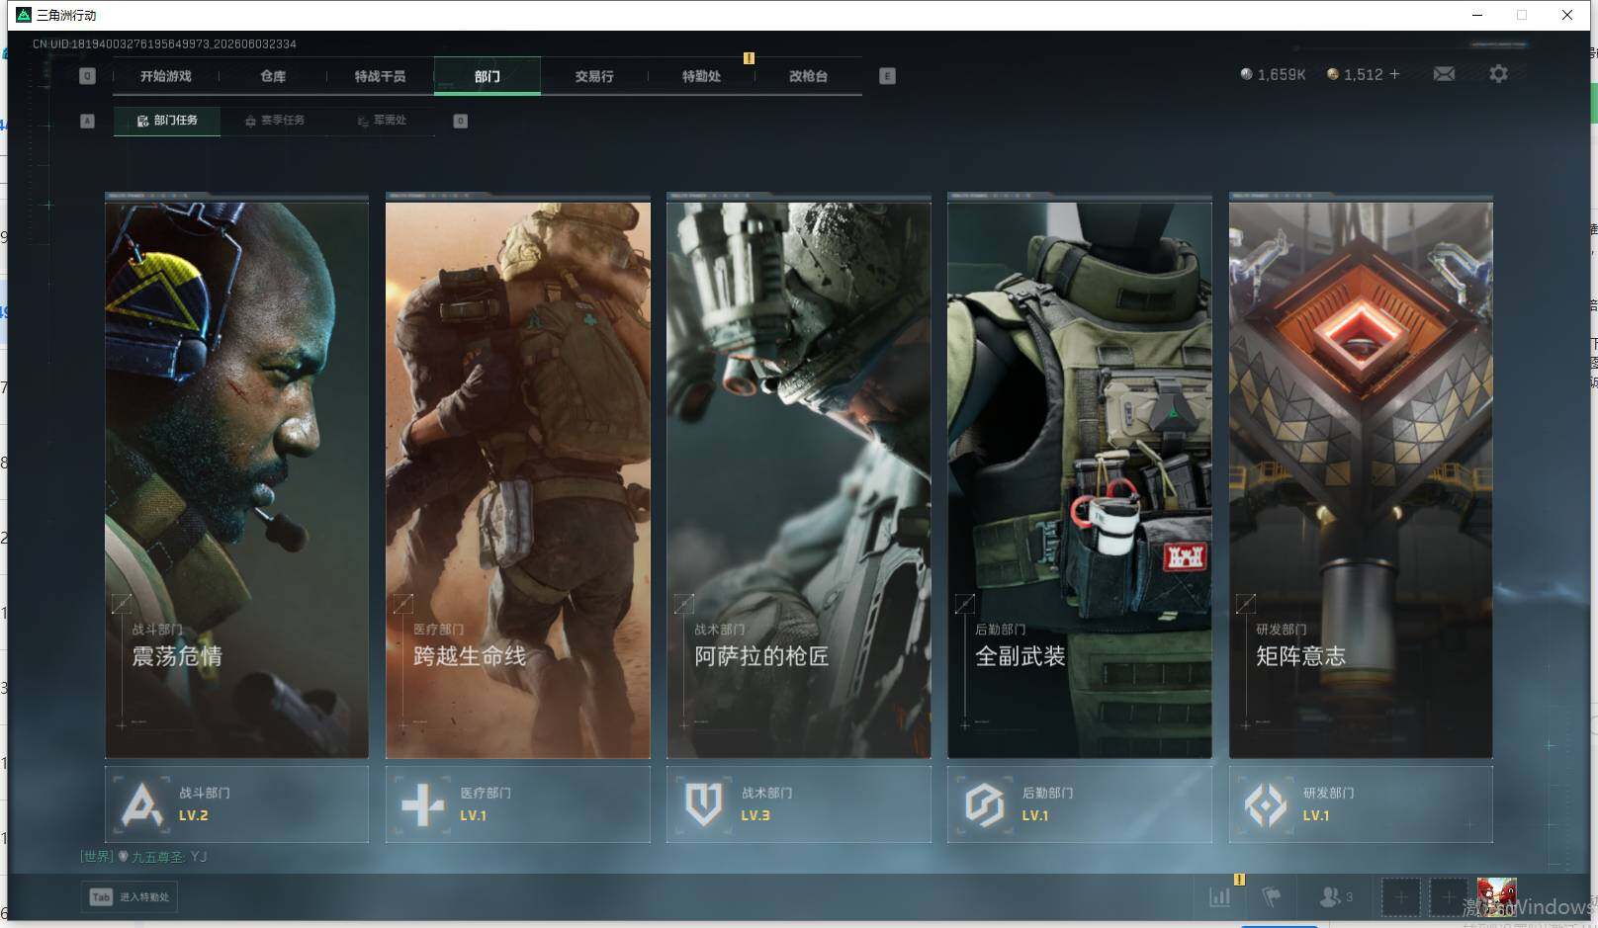
Task: Click the 后勤部门 hexagon icon
Action: tap(984, 804)
